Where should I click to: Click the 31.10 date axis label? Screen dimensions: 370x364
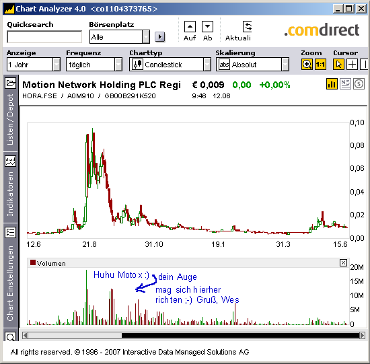pos(154,244)
